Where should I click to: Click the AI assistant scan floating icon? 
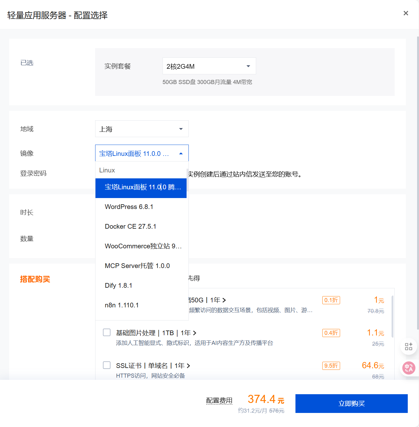pos(408,346)
